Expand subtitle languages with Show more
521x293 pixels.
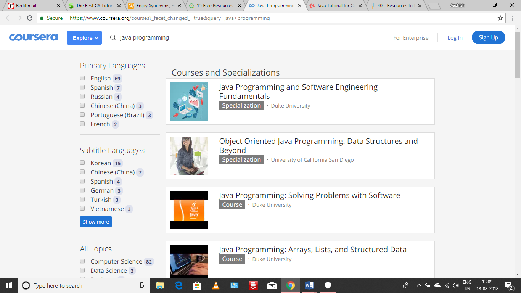pos(96,222)
